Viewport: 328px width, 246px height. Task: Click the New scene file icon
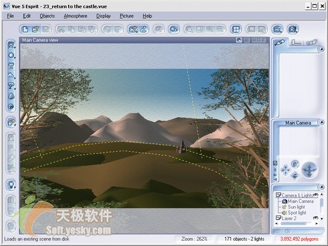[26, 29]
